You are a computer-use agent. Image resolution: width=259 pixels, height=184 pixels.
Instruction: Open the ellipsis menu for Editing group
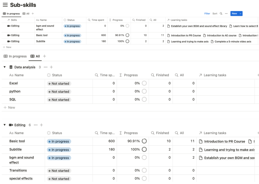(36, 125)
